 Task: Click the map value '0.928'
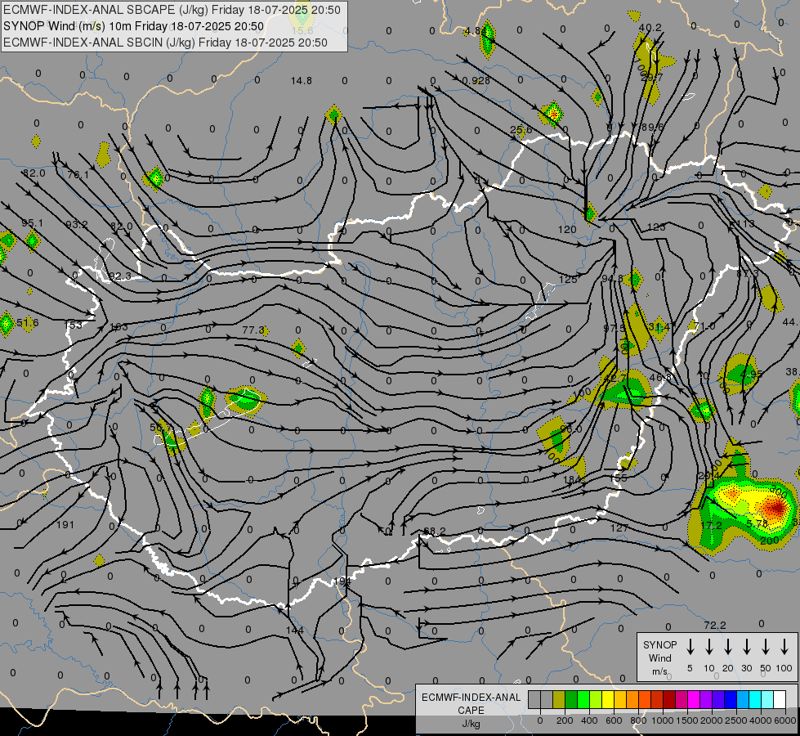[x=476, y=81]
